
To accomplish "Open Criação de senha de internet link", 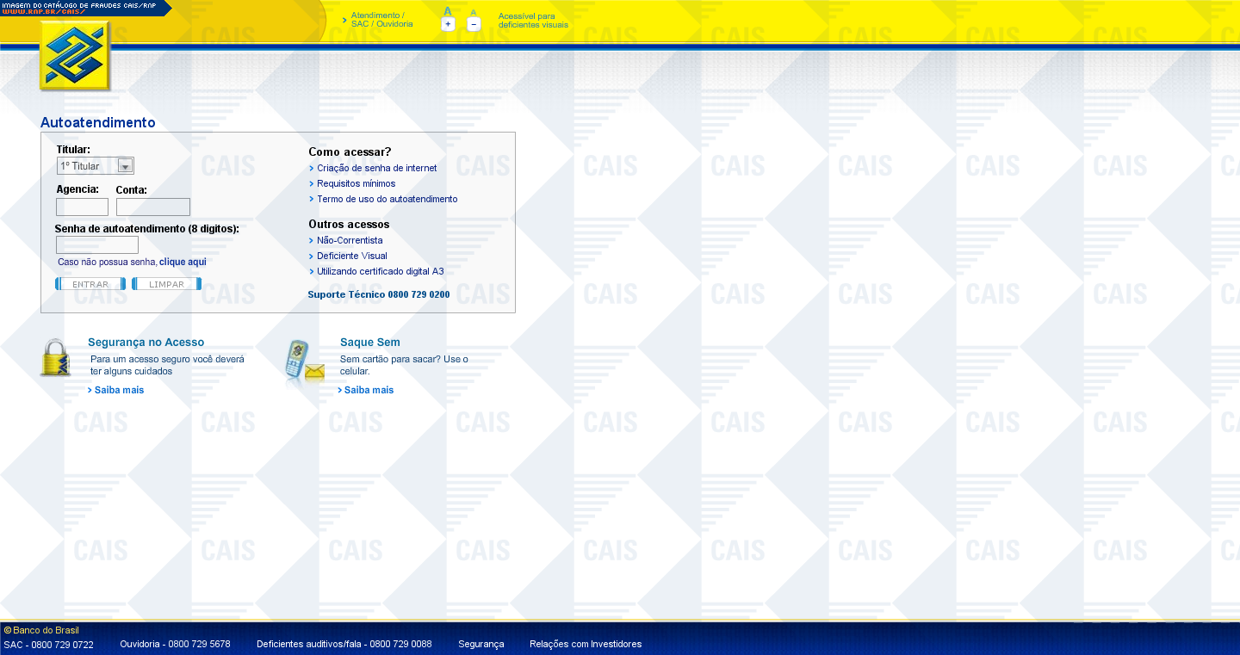I will [x=376, y=169].
